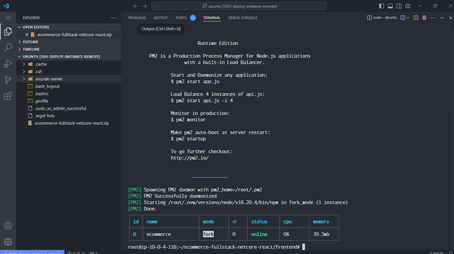454x254 pixels.
Task: Go forward using the title bar arrow
Action: pyautogui.click(x=145, y=6)
